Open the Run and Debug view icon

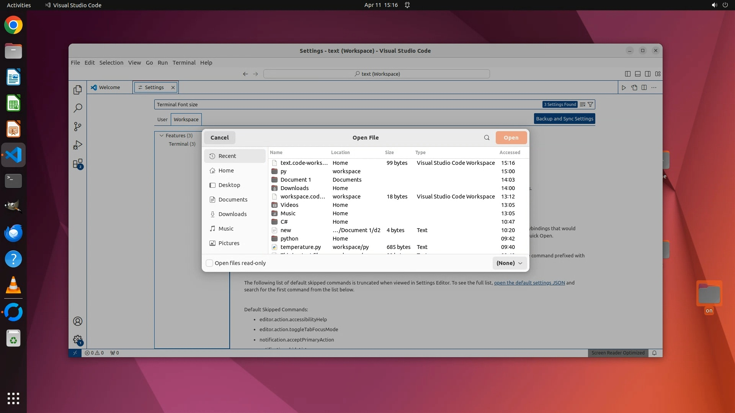(x=78, y=145)
